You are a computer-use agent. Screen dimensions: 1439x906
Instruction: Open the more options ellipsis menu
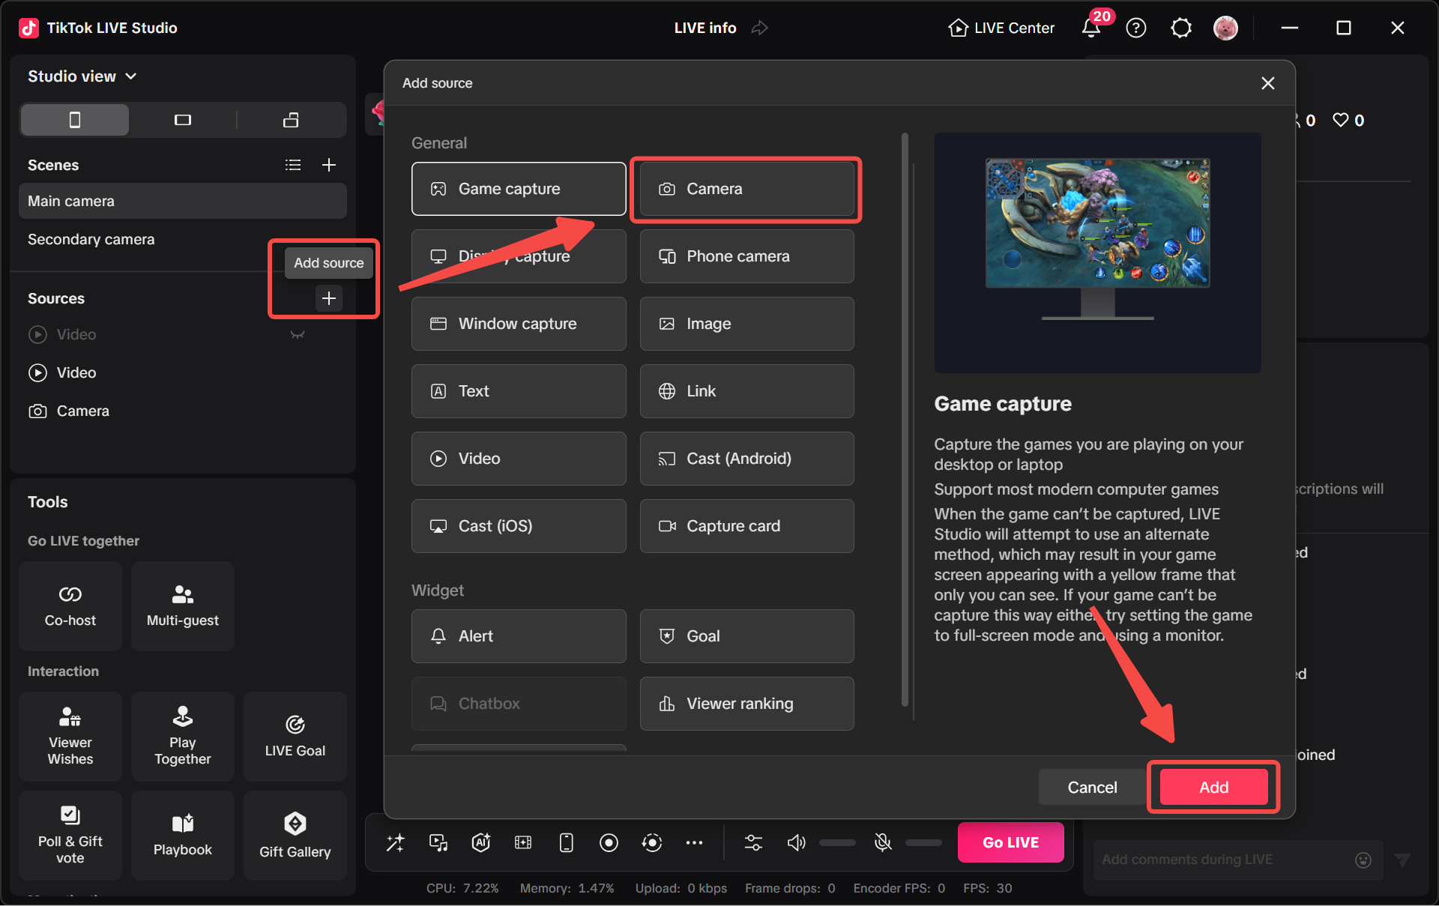[695, 842]
